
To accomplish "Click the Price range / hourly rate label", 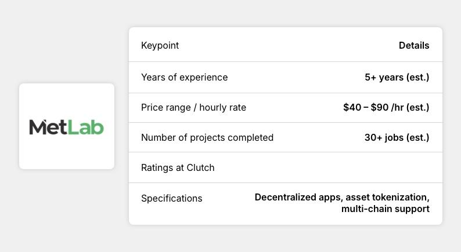I will coord(193,107).
